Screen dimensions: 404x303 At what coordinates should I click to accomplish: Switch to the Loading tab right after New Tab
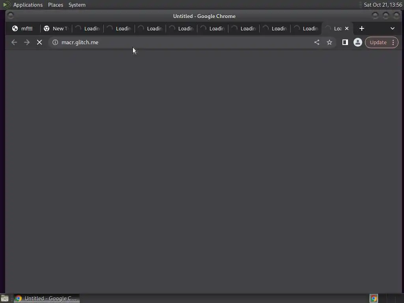coord(88,28)
